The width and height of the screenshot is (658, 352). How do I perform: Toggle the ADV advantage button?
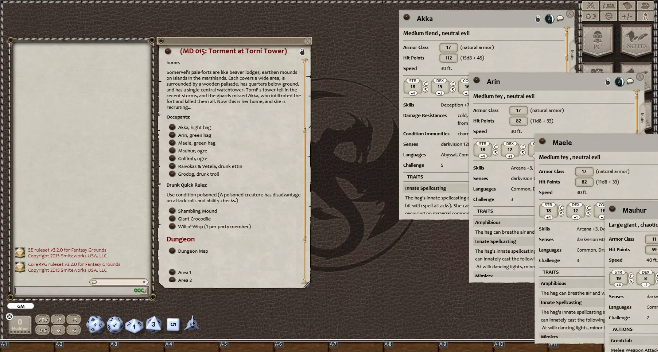tap(43, 320)
